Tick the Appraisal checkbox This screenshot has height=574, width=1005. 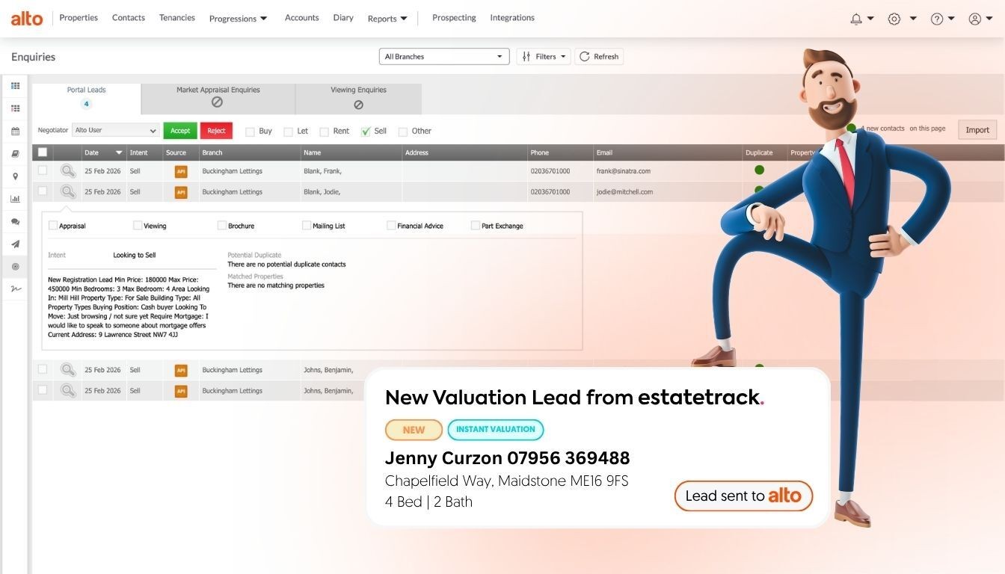(x=52, y=225)
